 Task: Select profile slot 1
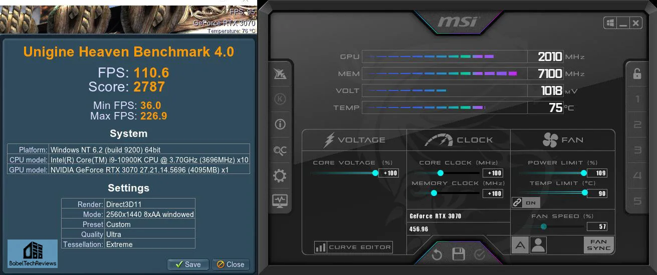click(x=637, y=99)
